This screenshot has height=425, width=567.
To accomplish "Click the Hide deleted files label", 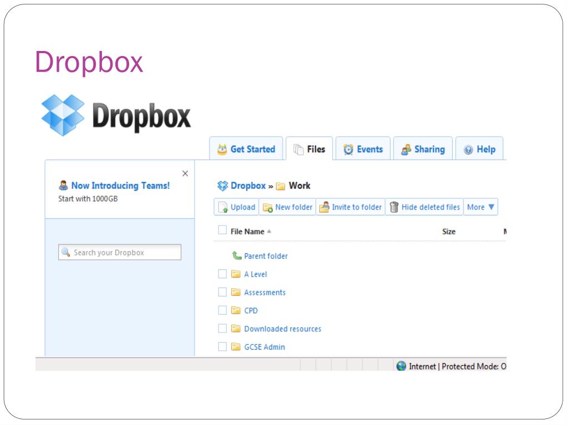I will [x=431, y=207].
